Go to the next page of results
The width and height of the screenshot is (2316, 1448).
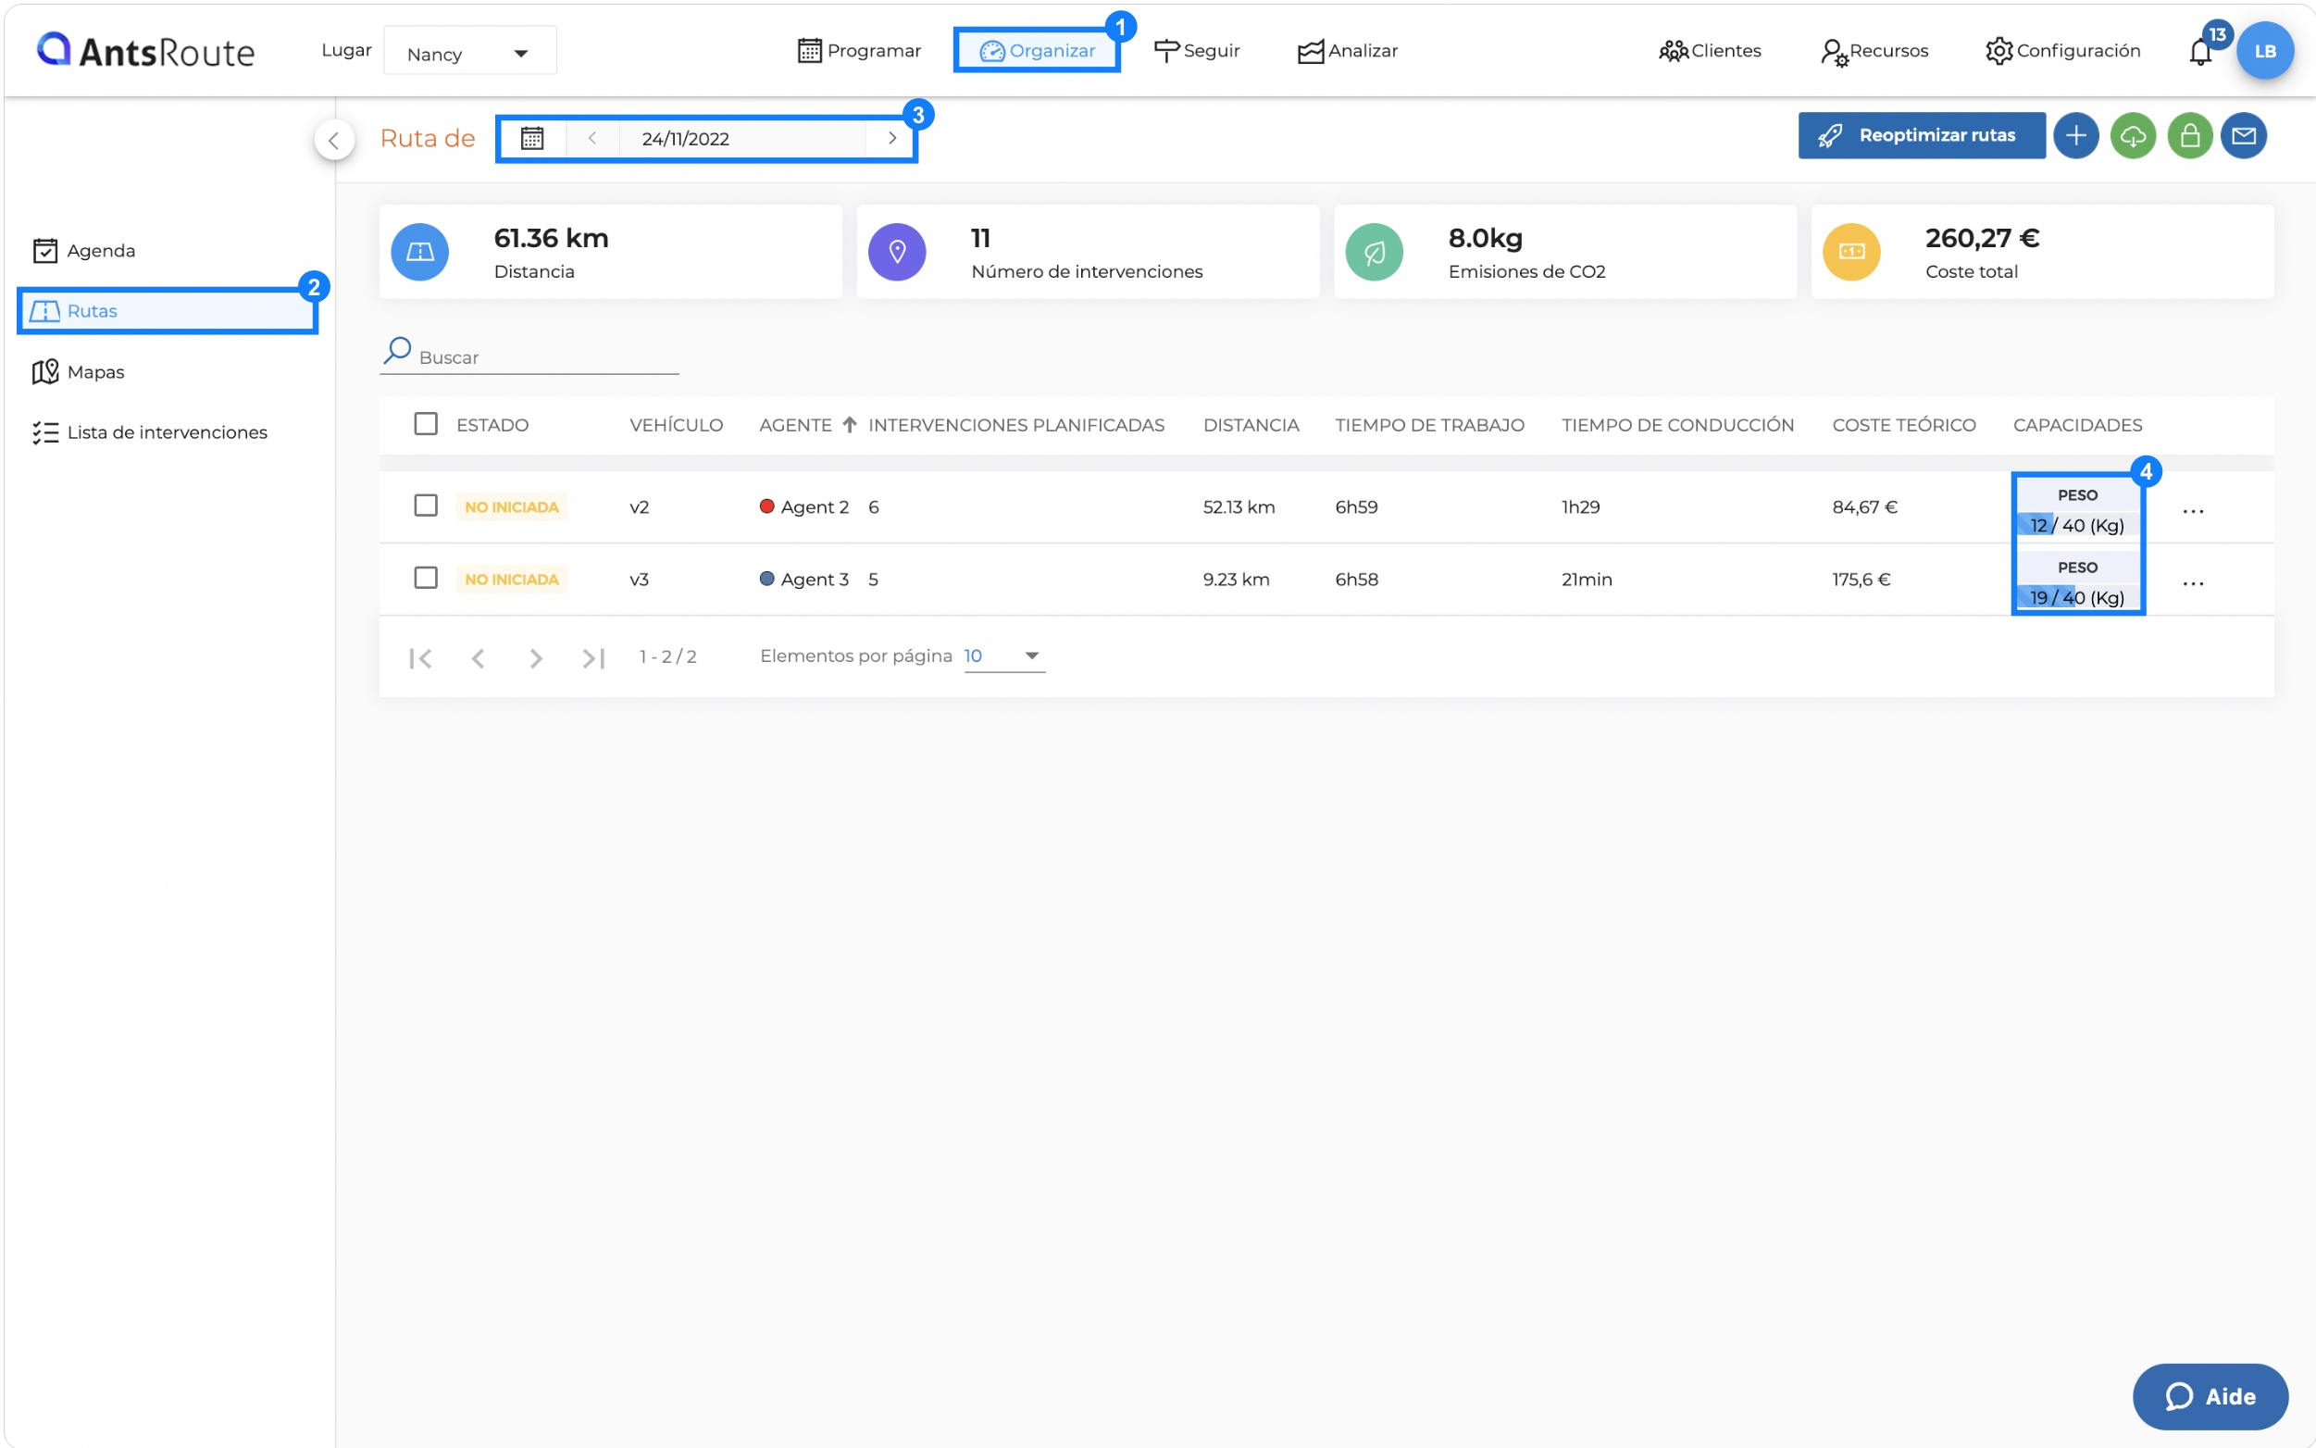click(535, 658)
